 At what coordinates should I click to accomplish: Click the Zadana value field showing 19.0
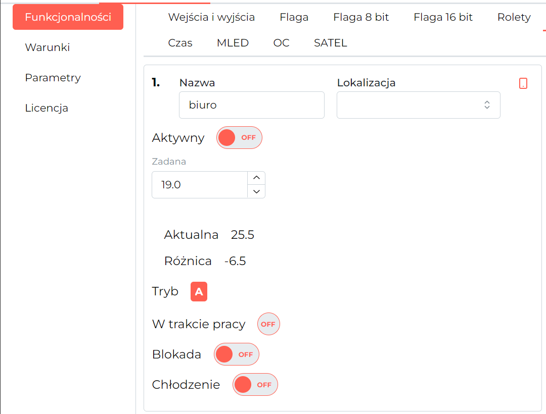200,185
